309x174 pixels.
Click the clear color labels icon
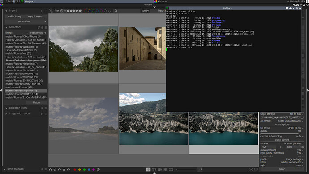pyautogui.click(x=98, y=170)
